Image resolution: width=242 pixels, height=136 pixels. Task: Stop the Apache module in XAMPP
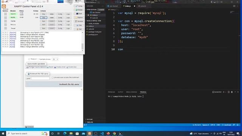43,14
